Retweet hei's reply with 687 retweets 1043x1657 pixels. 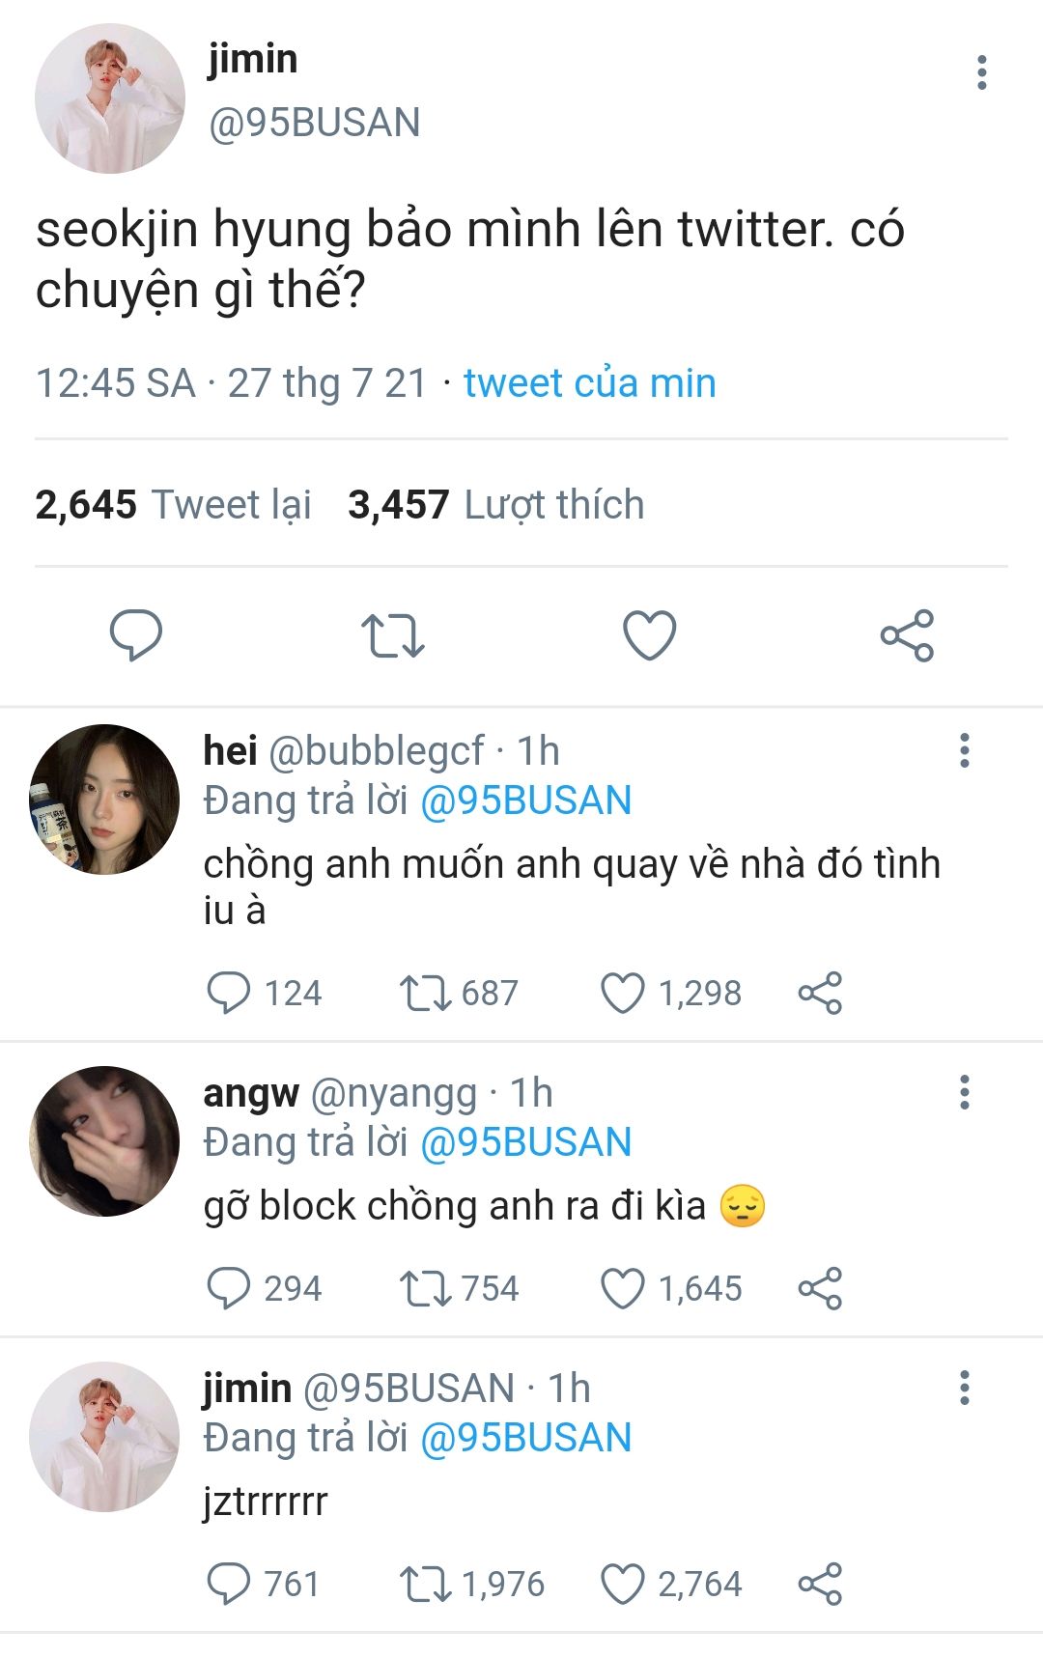click(x=425, y=993)
